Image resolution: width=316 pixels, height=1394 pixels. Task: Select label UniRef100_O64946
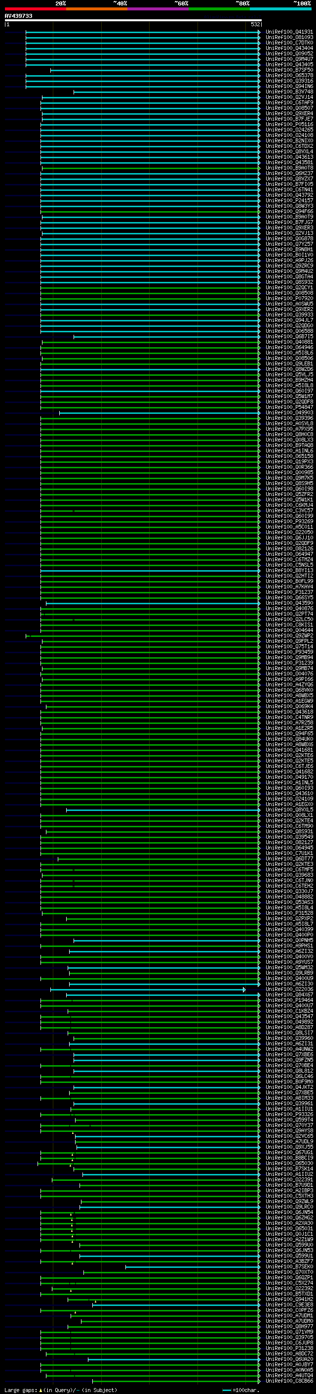click(x=289, y=348)
